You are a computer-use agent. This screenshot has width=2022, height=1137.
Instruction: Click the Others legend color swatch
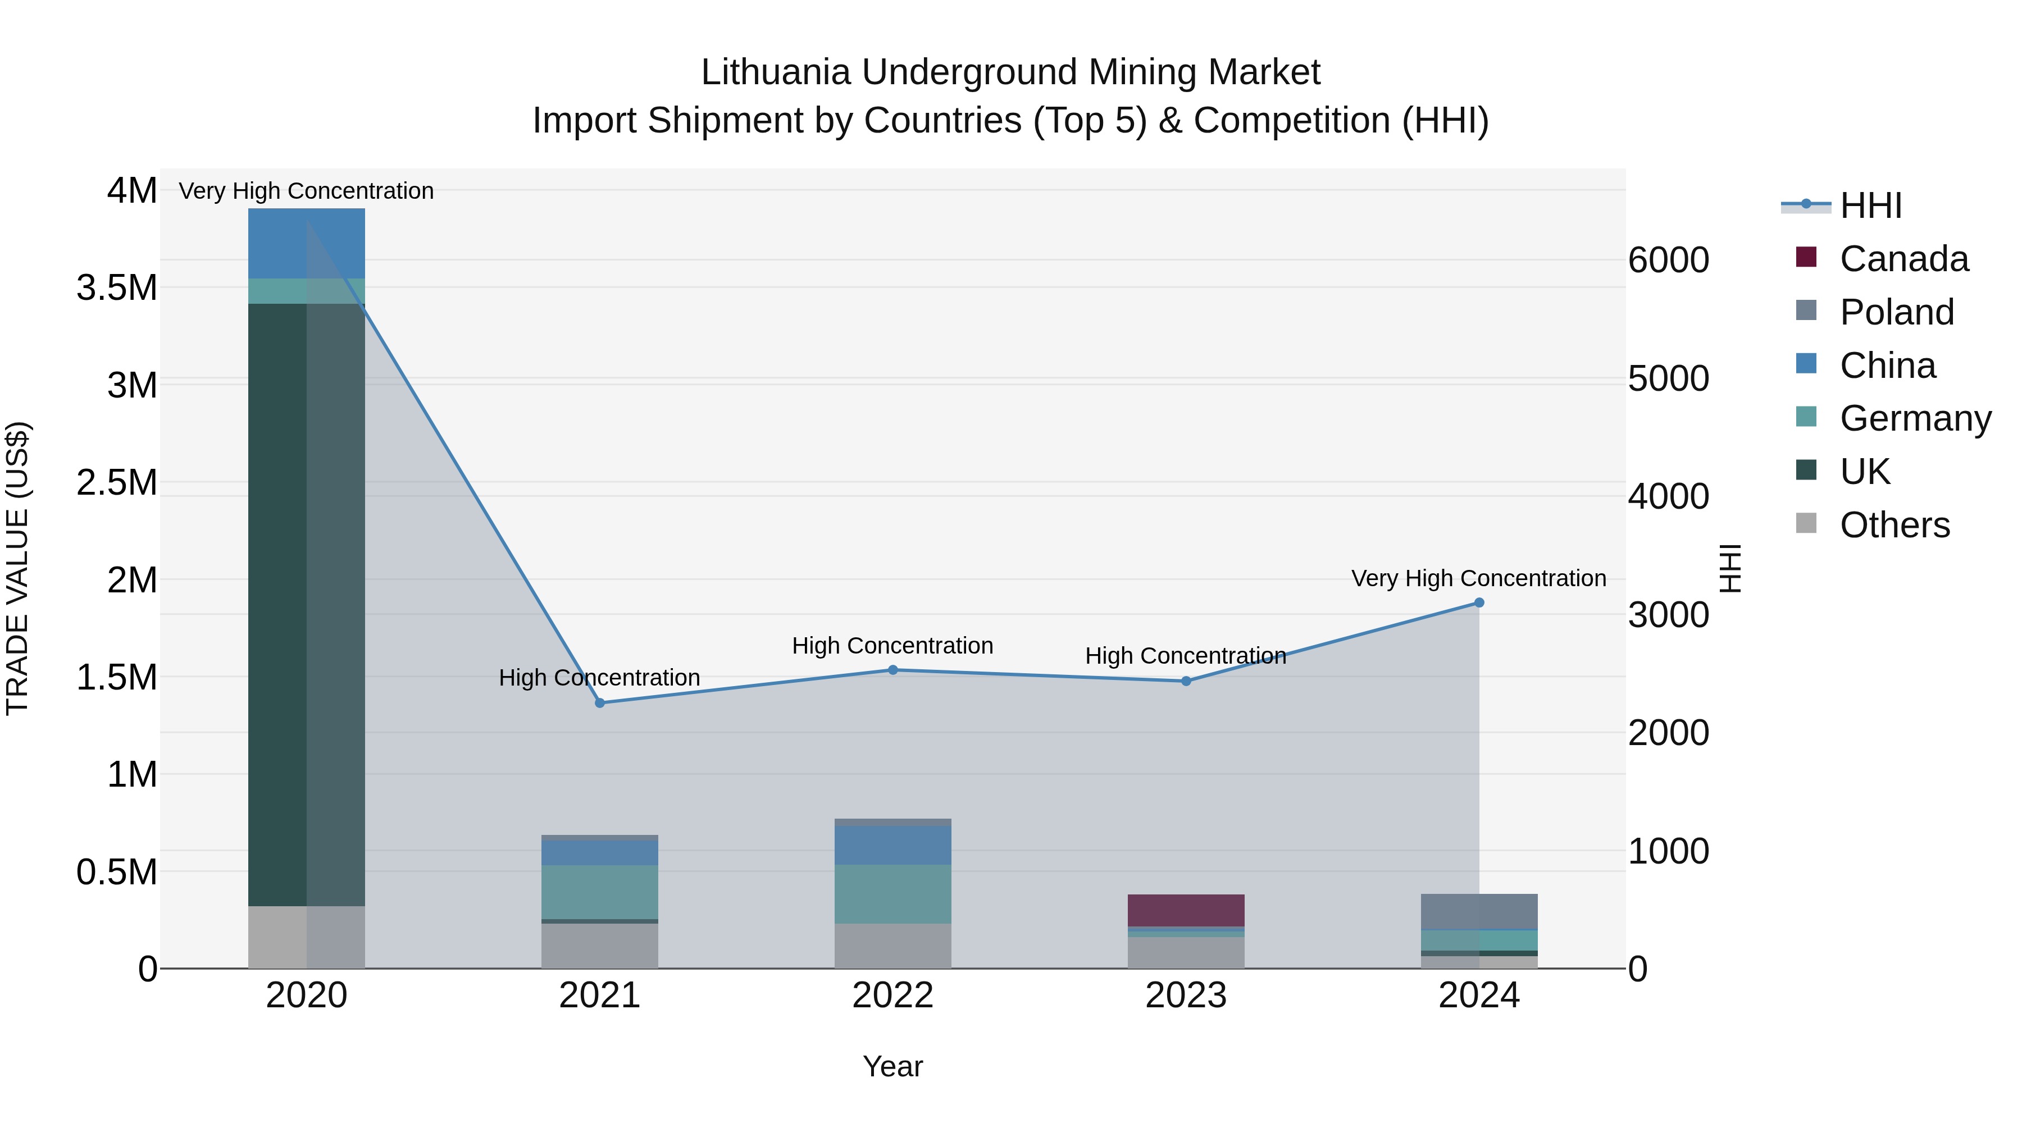pos(1806,523)
